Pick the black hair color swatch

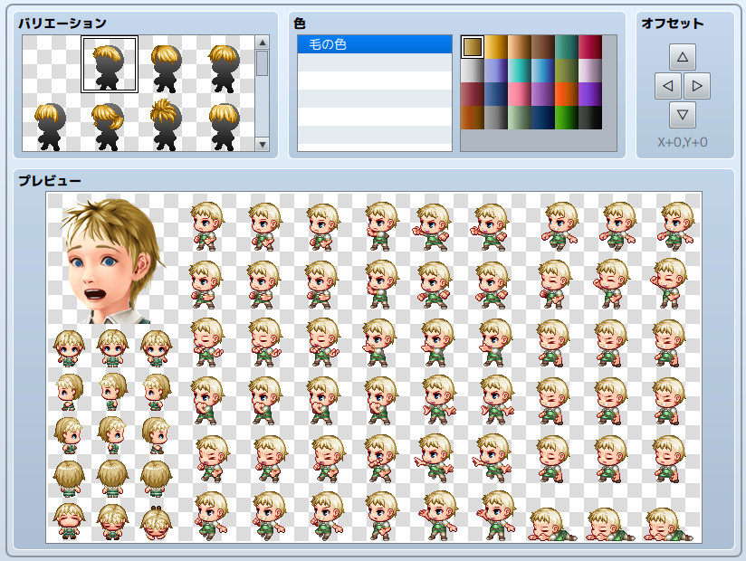pyautogui.click(x=590, y=117)
